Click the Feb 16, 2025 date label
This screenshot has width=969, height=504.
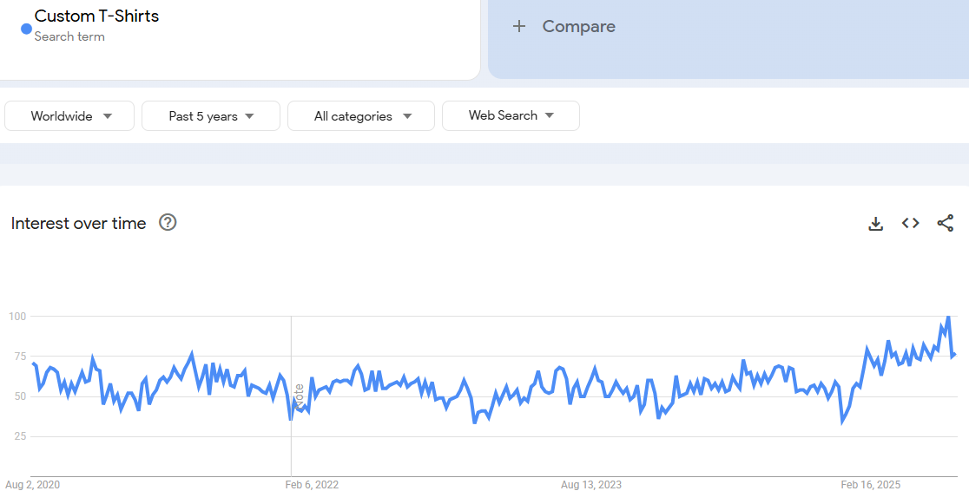tap(873, 485)
